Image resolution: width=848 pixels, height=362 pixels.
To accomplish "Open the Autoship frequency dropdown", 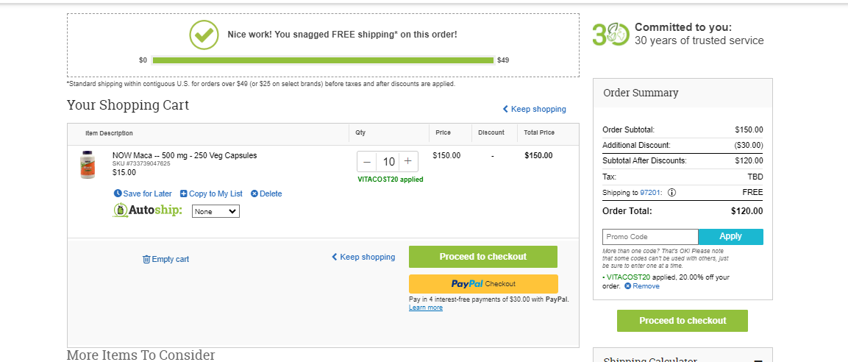I will tap(215, 212).
